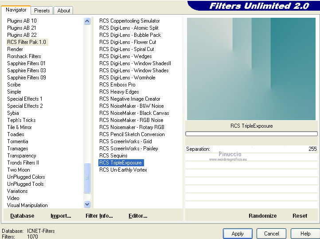Open Help

coord(305,234)
